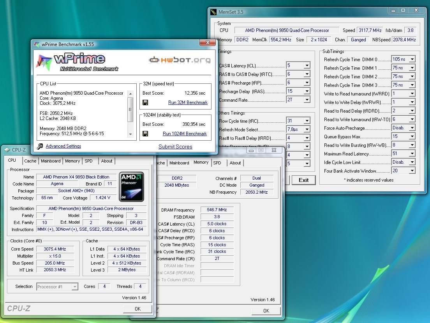Click Submit Scores link in wPrime
This screenshot has height=323, width=430.
pyautogui.click(x=175, y=146)
